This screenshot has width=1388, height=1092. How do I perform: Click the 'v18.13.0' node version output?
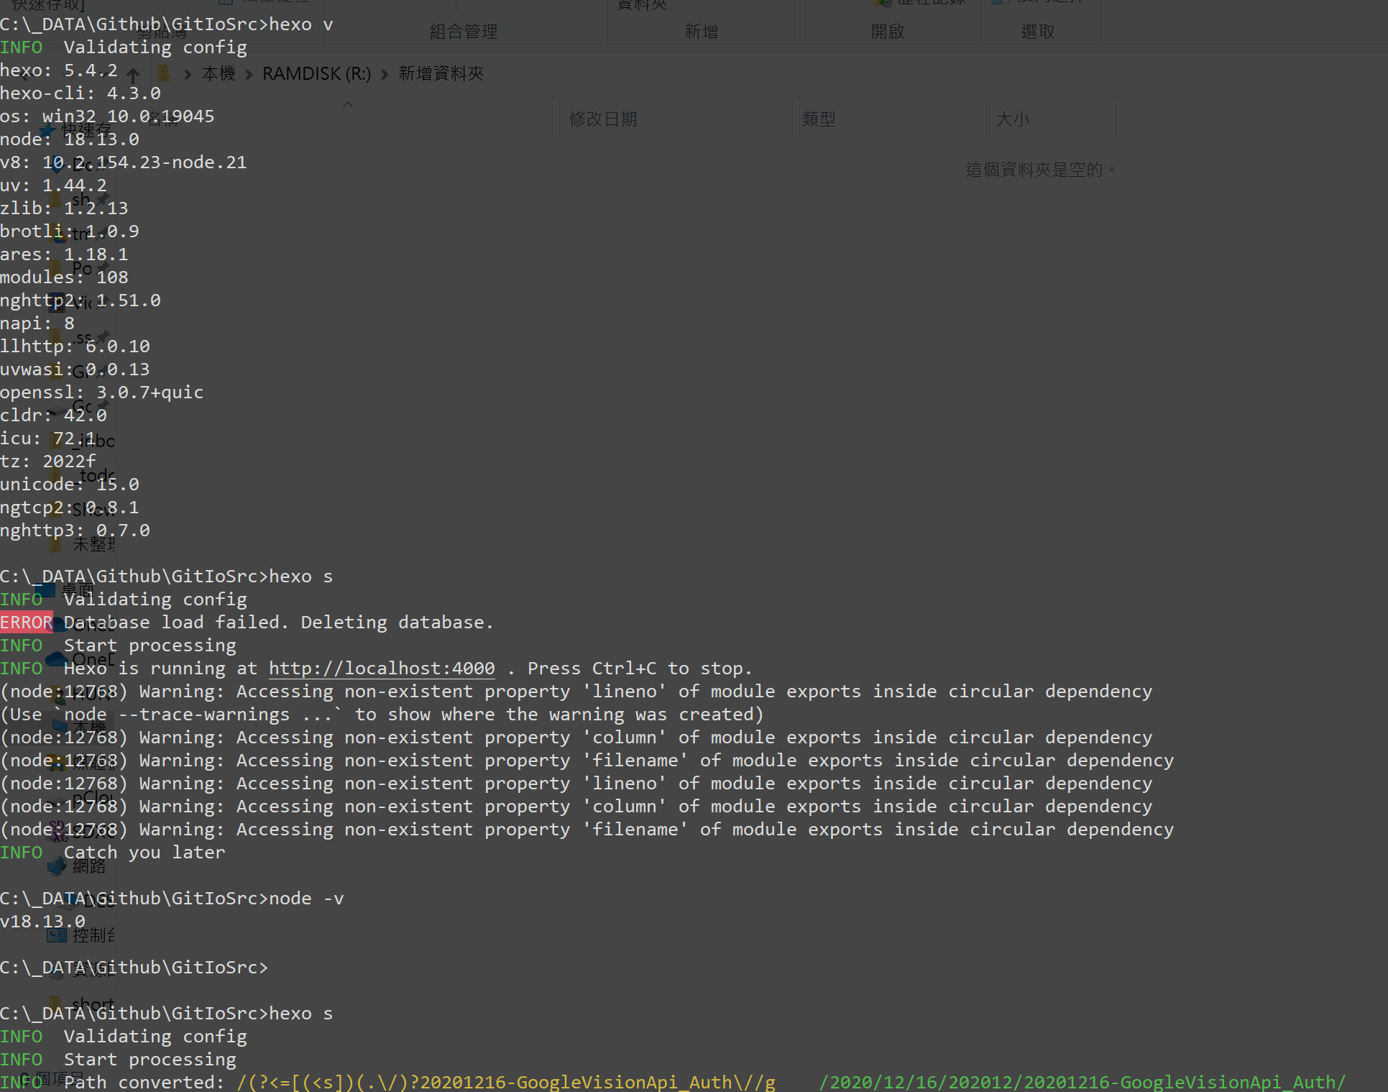pyautogui.click(x=42, y=922)
